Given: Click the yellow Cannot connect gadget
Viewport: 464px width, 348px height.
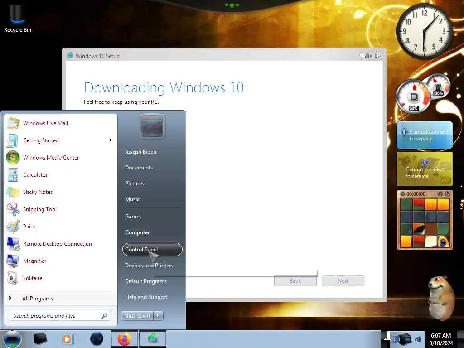Looking at the screenshot, I should (425, 169).
